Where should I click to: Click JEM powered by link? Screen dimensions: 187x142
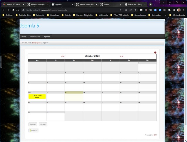155,135
